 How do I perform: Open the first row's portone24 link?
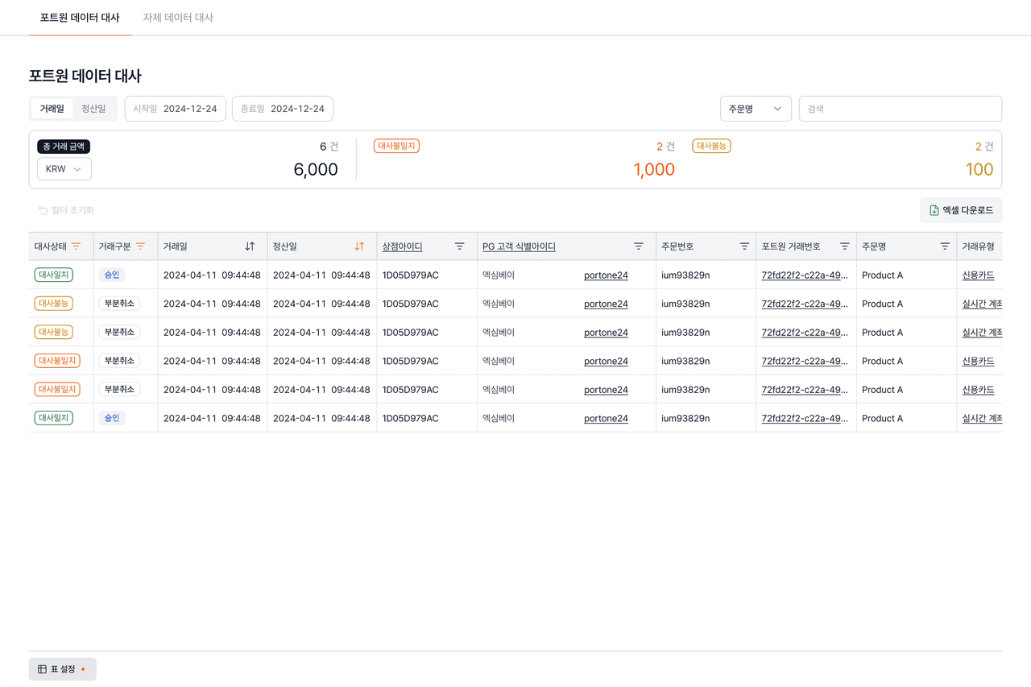(x=606, y=275)
